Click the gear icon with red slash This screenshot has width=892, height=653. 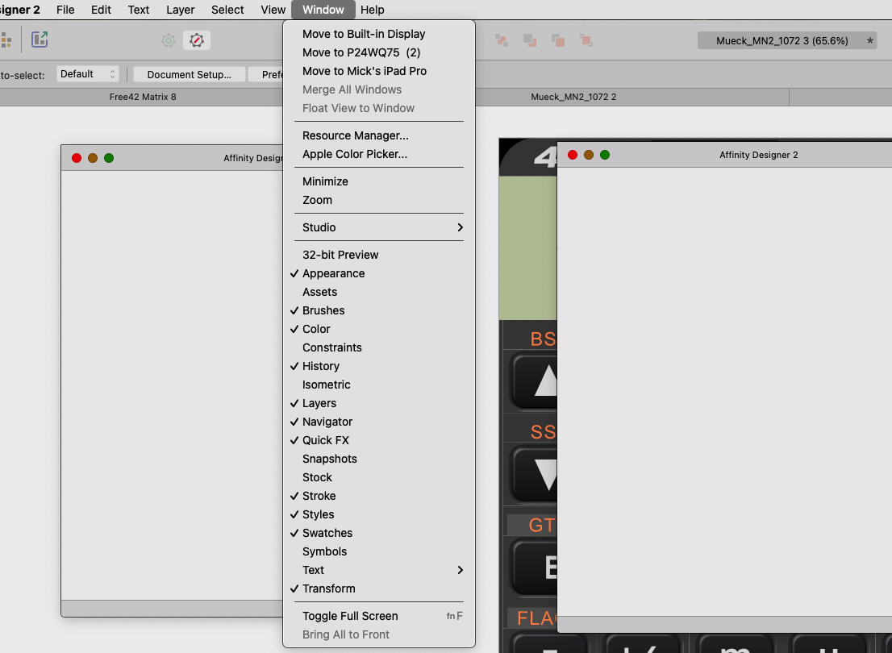pos(197,40)
